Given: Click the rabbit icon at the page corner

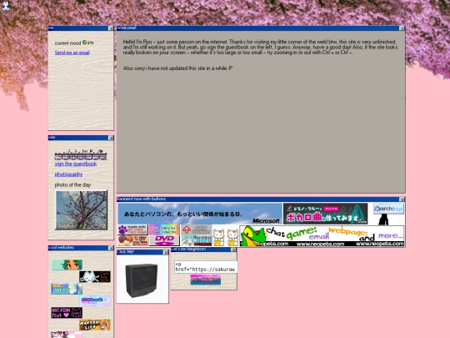Looking at the screenshot, I should coord(6,5).
